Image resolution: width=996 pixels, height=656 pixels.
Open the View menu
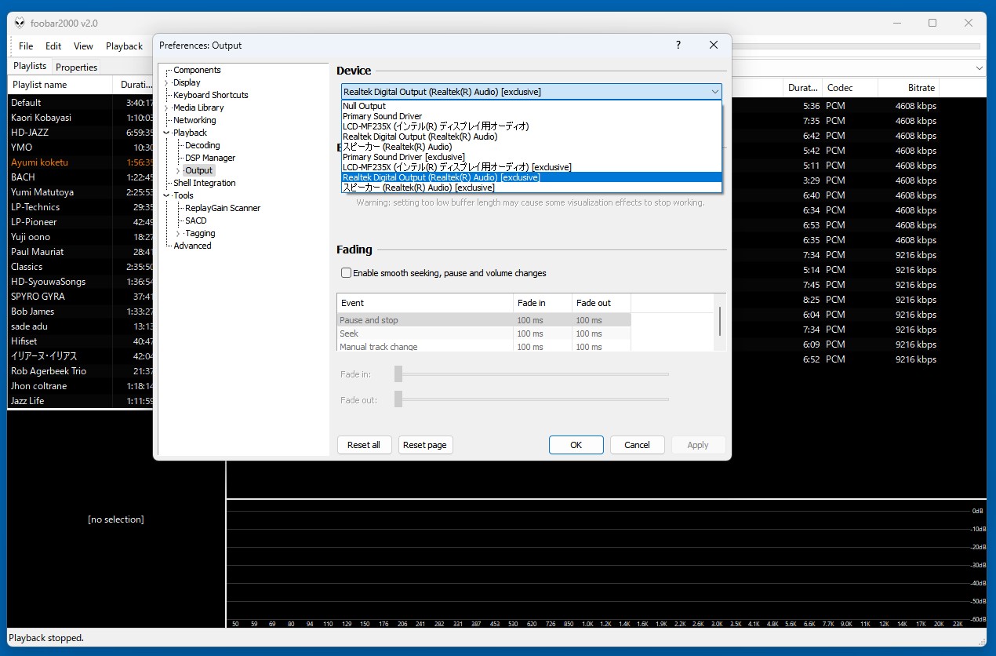click(83, 46)
